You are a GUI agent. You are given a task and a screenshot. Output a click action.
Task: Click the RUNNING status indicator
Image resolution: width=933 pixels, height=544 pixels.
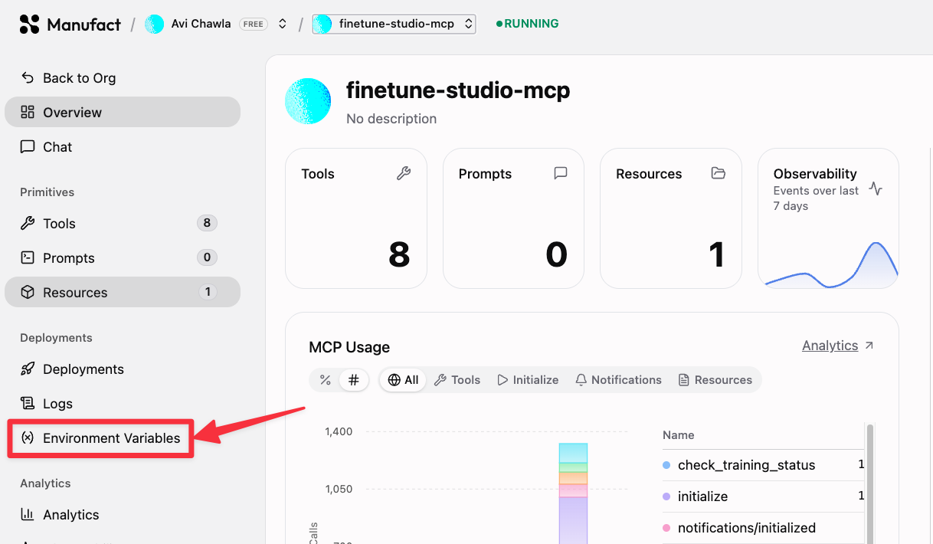528,24
